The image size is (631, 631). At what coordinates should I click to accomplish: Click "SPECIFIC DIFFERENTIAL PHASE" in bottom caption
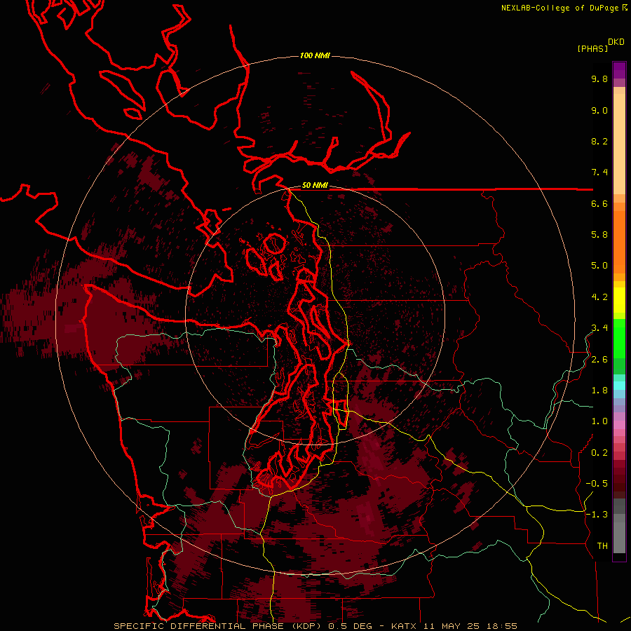pyautogui.click(x=198, y=626)
